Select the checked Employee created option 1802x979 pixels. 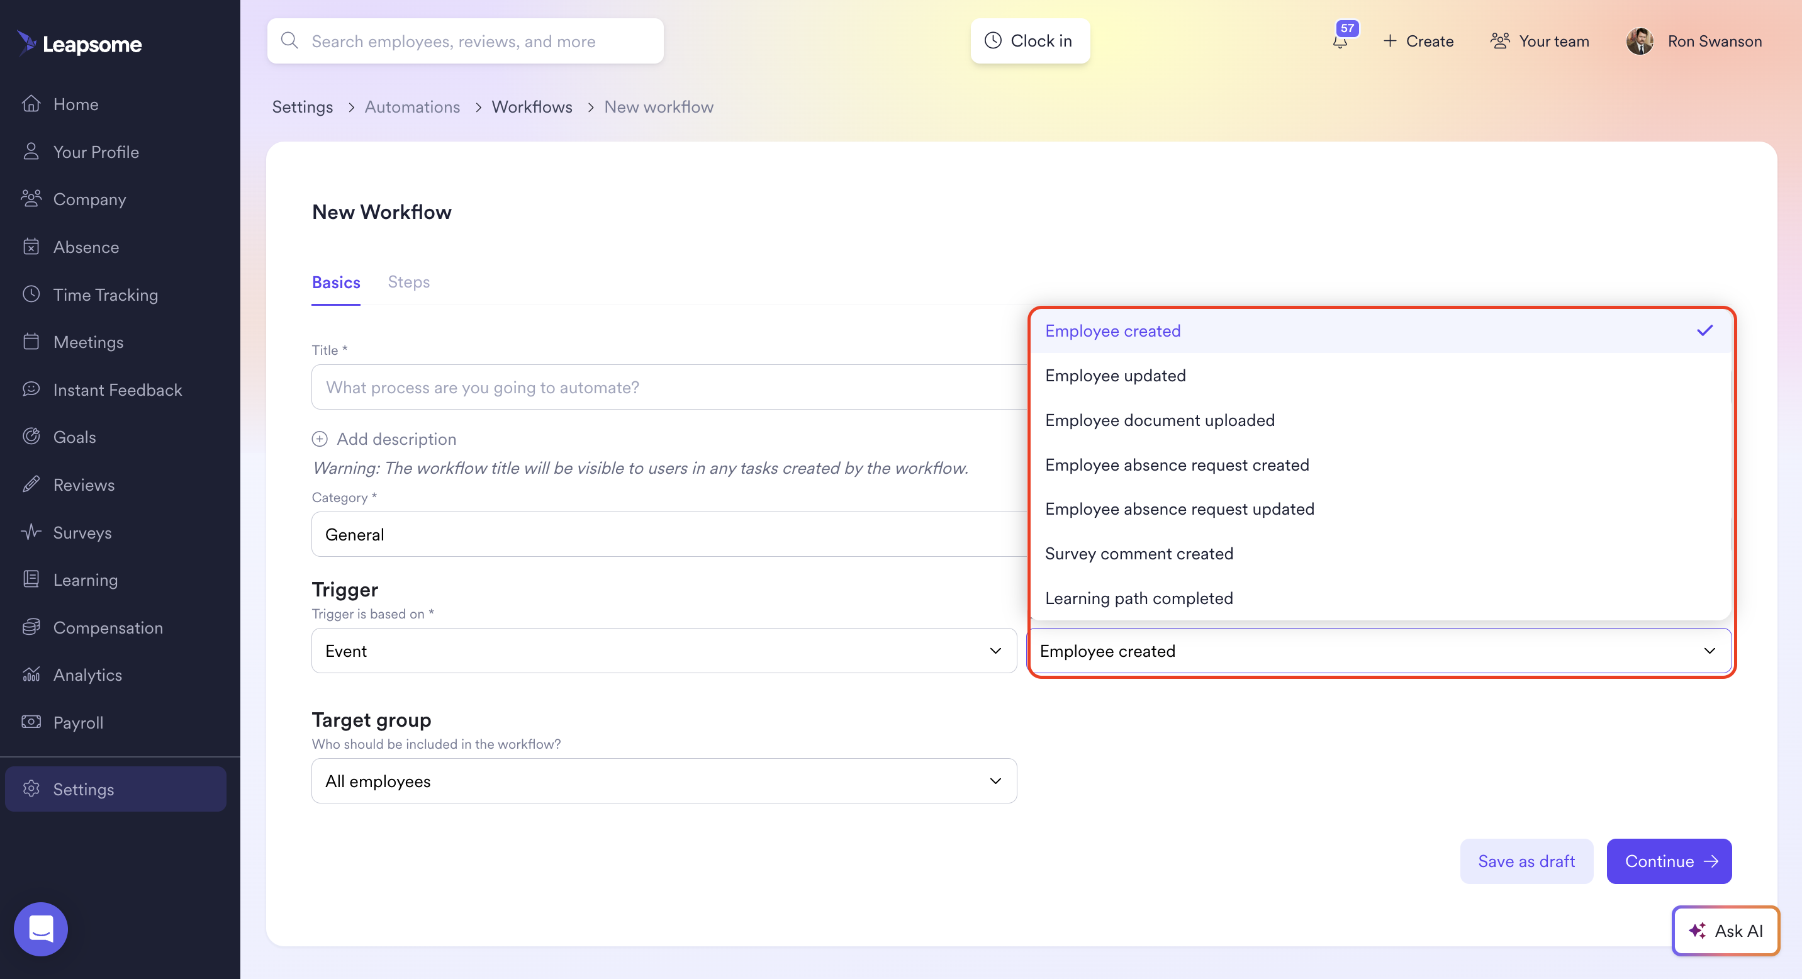click(x=1381, y=331)
